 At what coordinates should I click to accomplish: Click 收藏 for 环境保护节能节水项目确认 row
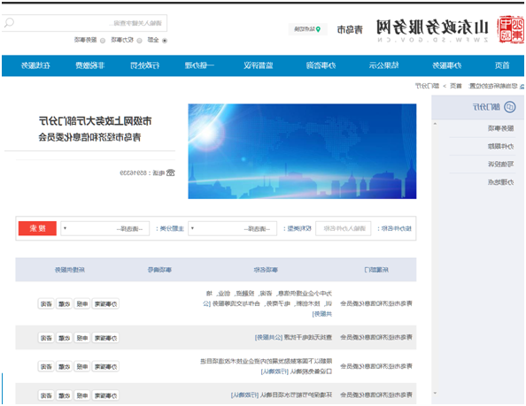point(64,395)
